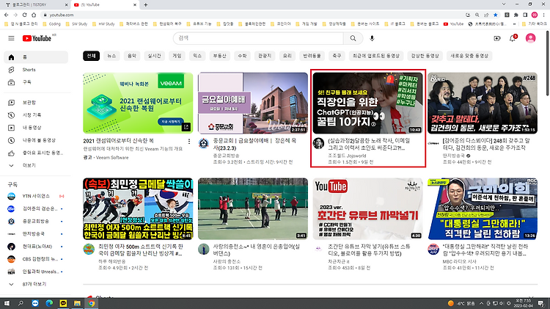
Task: Open the tab search chevron in Chrome
Action: click(x=504, y=4)
